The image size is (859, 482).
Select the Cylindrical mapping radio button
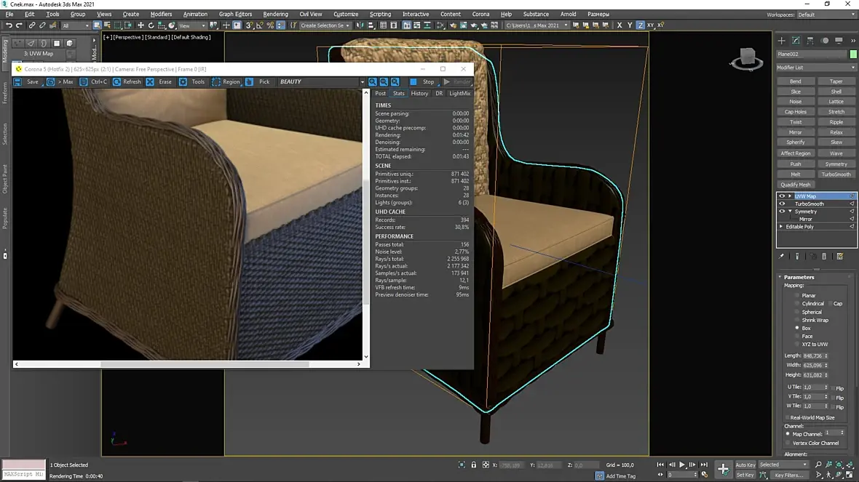pos(798,304)
